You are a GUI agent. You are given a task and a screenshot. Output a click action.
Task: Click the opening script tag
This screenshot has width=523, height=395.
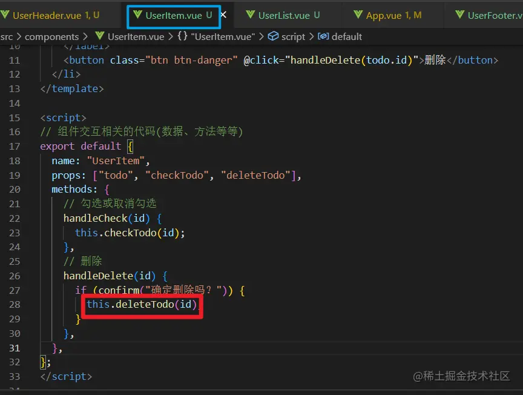64,118
